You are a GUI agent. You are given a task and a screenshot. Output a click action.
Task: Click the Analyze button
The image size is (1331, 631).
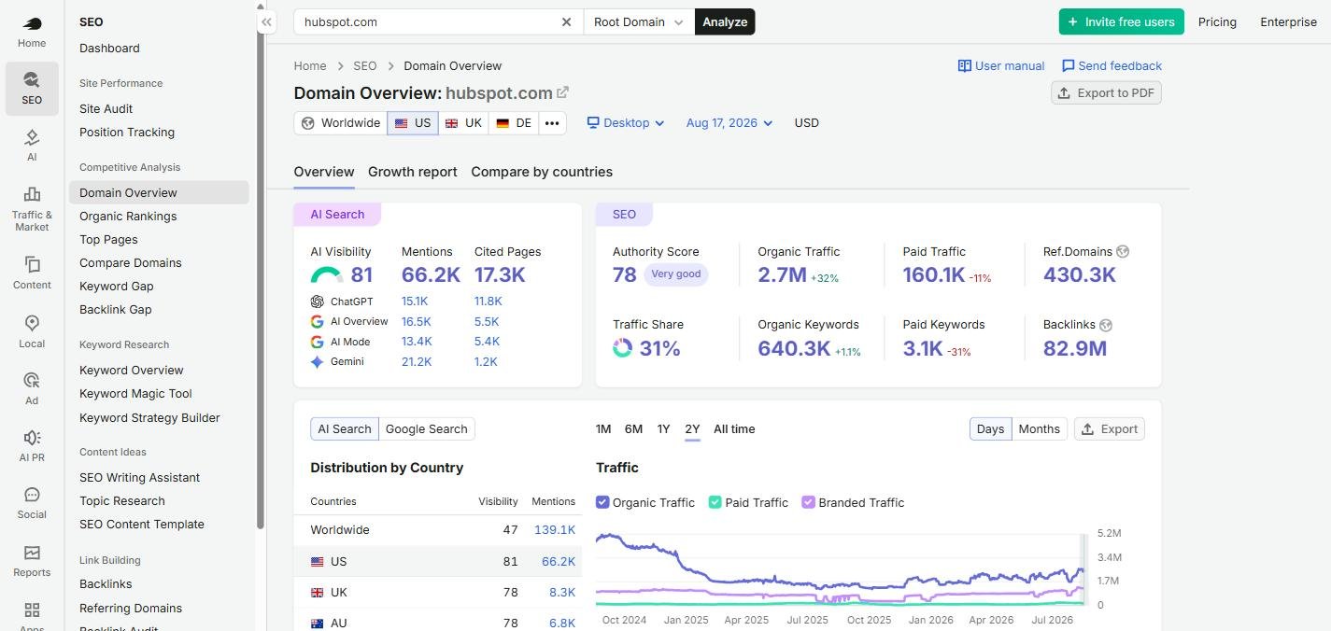(725, 21)
